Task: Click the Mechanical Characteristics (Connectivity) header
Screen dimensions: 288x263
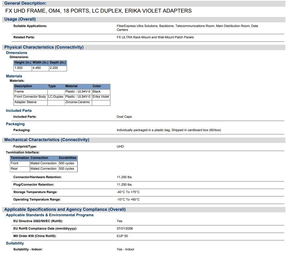Action: tap(47, 140)
